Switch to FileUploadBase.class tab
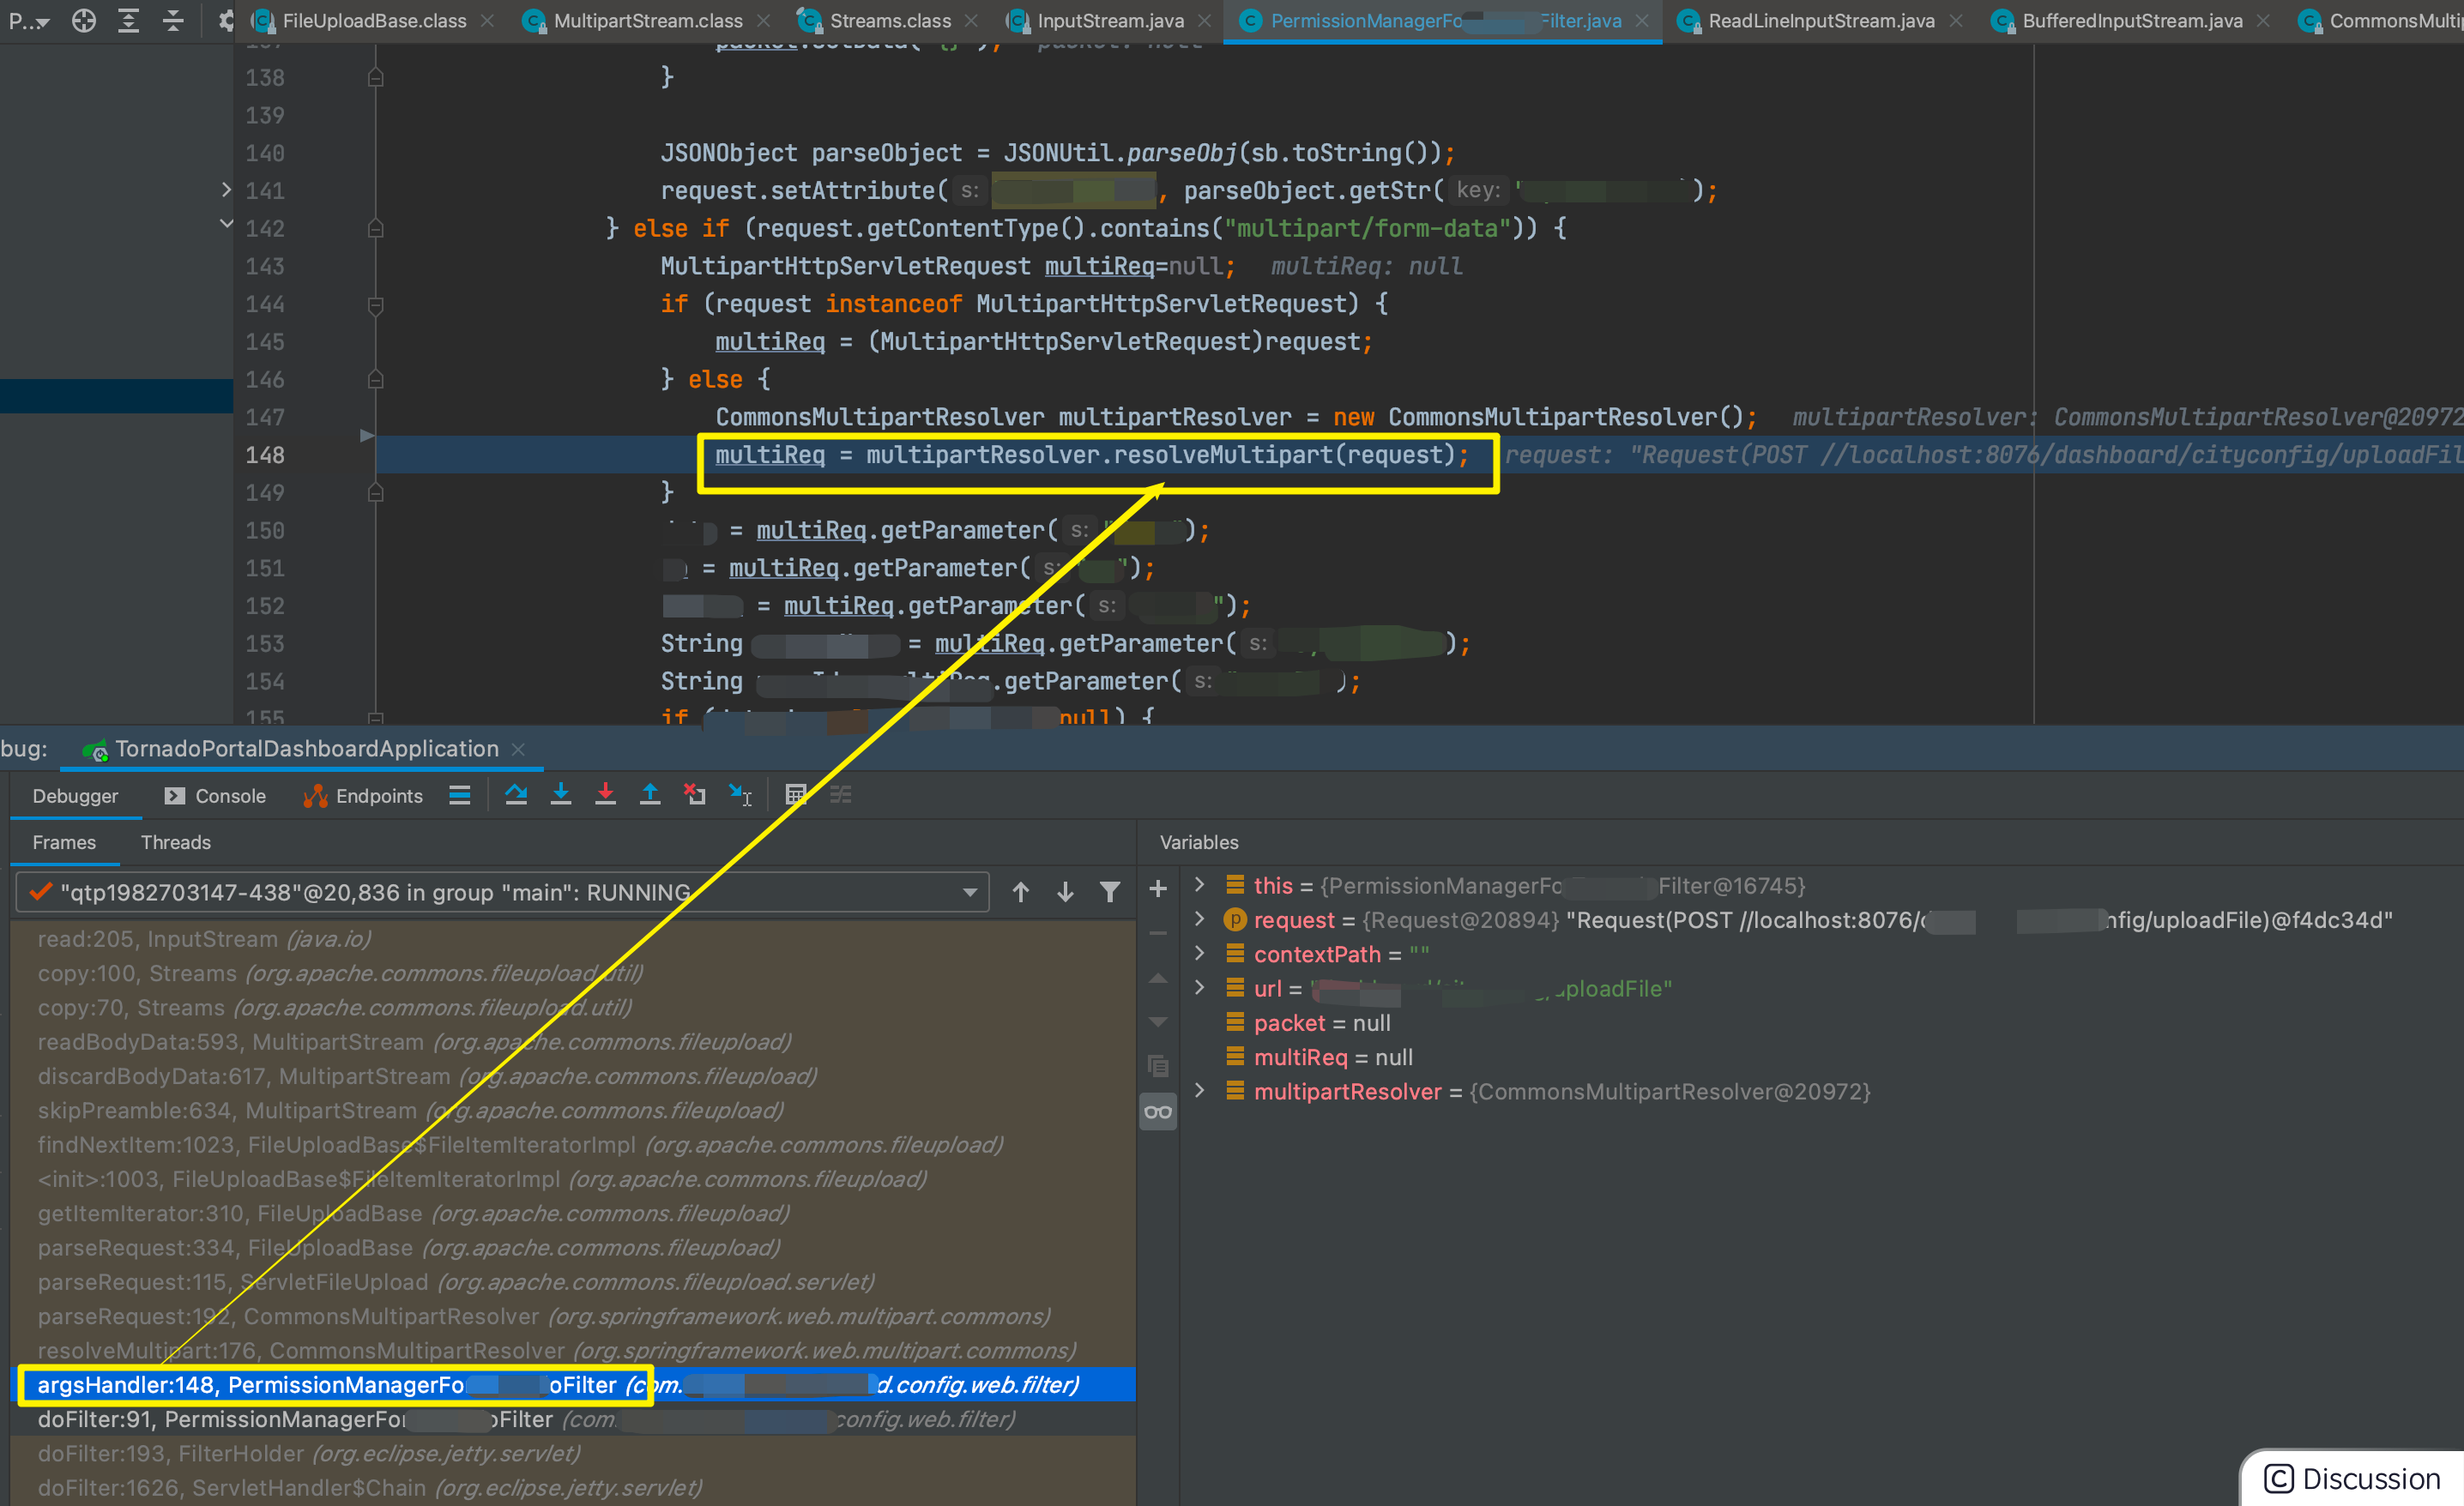Screen dimensions: 2464x1506 [x=373, y=21]
